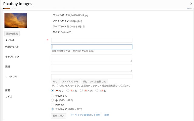Click the 投稿に挿入 insert into post button
This screenshot has height=121, width=194.
click(x=59, y=116)
